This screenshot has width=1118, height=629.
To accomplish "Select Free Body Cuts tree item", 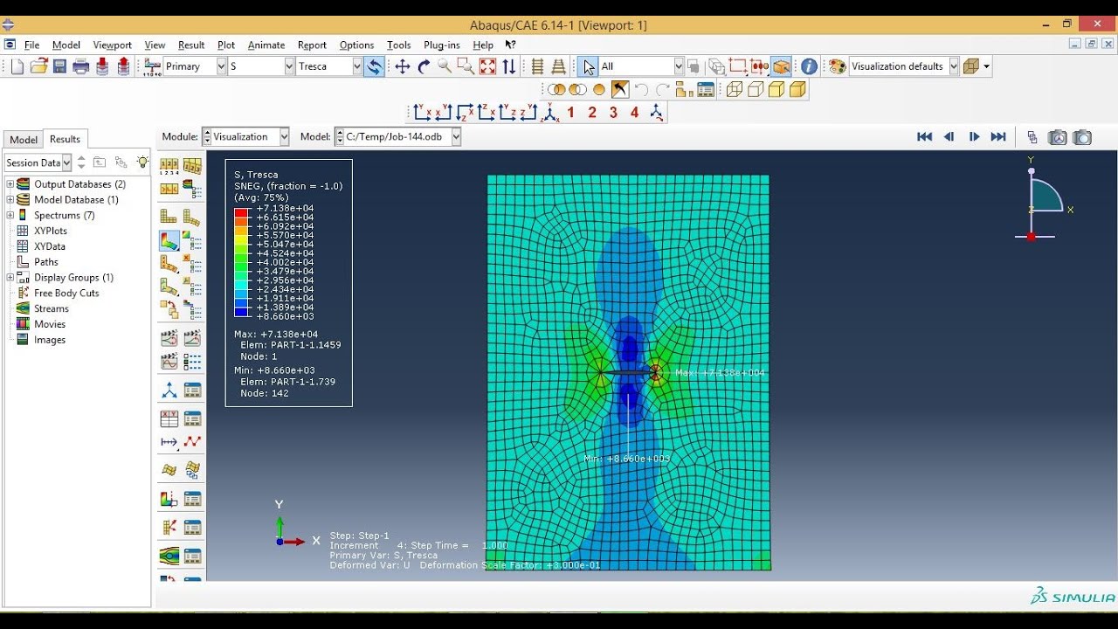I will [66, 294].
